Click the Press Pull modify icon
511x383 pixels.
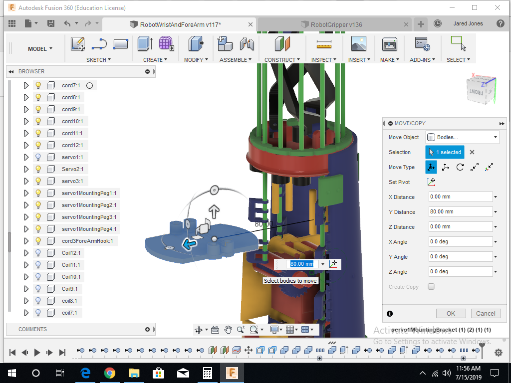196,44
